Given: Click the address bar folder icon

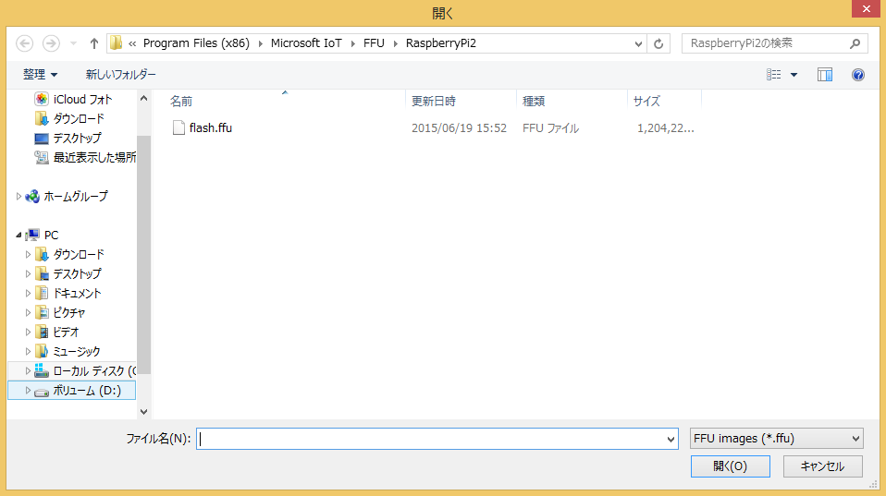Looking at the screenshot, I should point(116,42).
